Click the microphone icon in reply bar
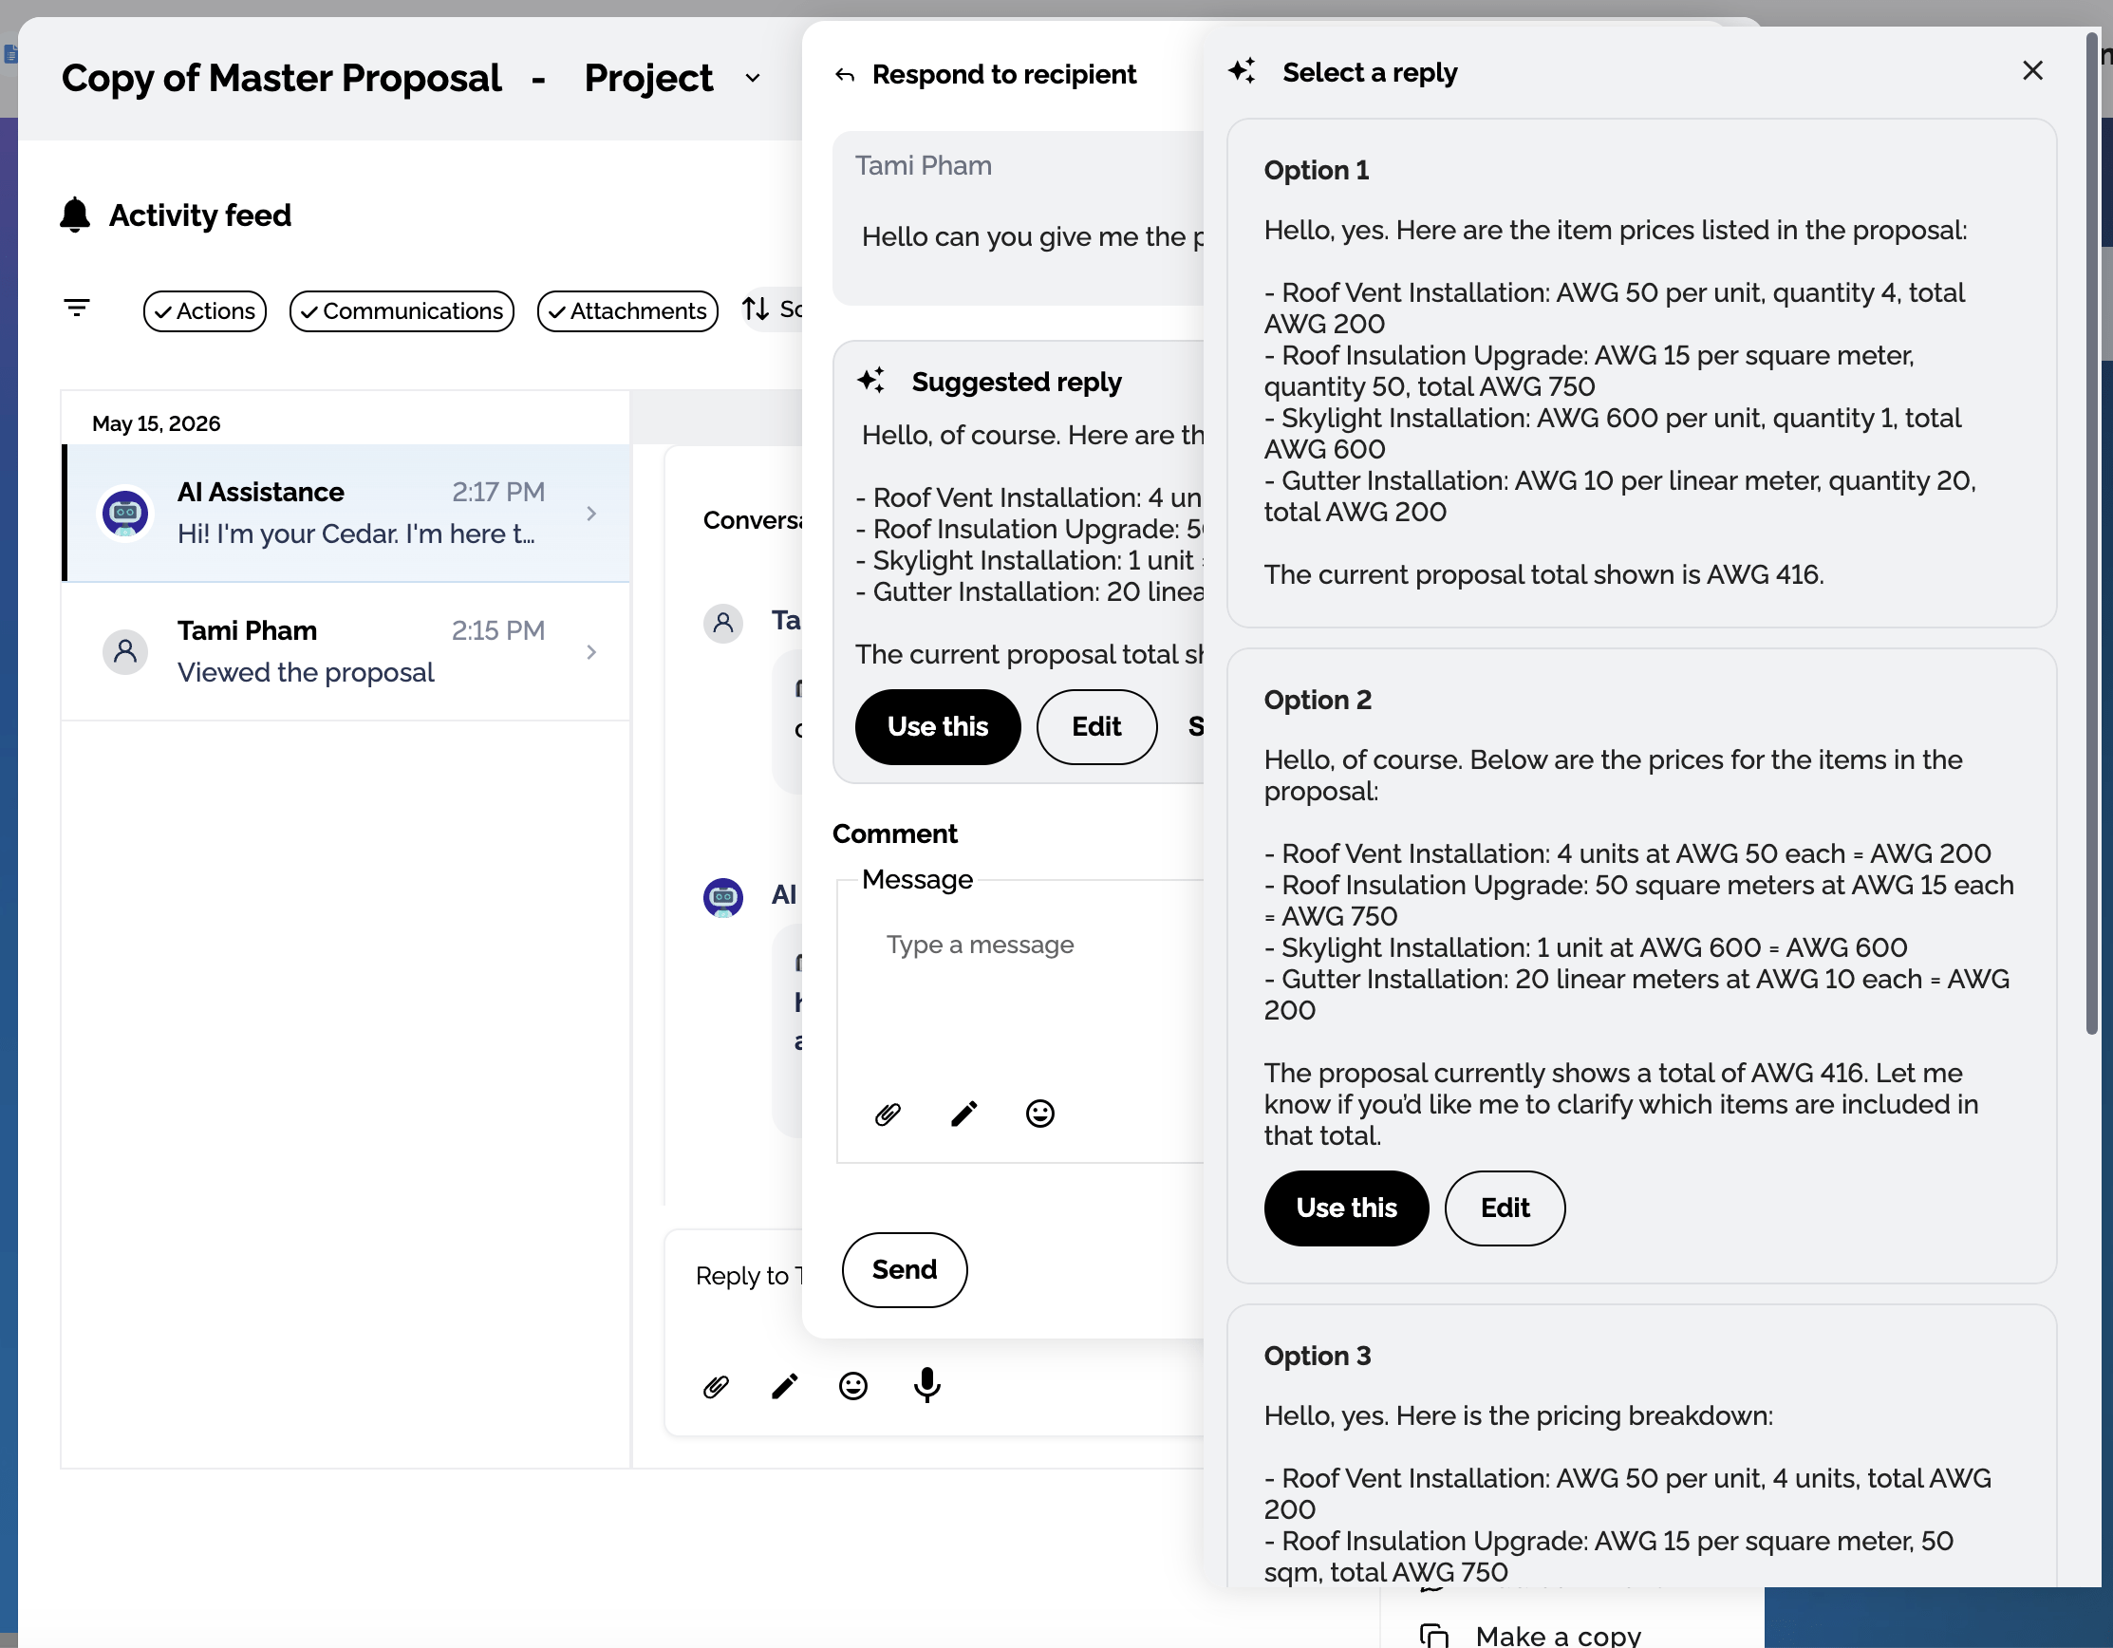The width and height of the screenshot is (2113, 1648). pyautogui.click(x=926, y=1386)
